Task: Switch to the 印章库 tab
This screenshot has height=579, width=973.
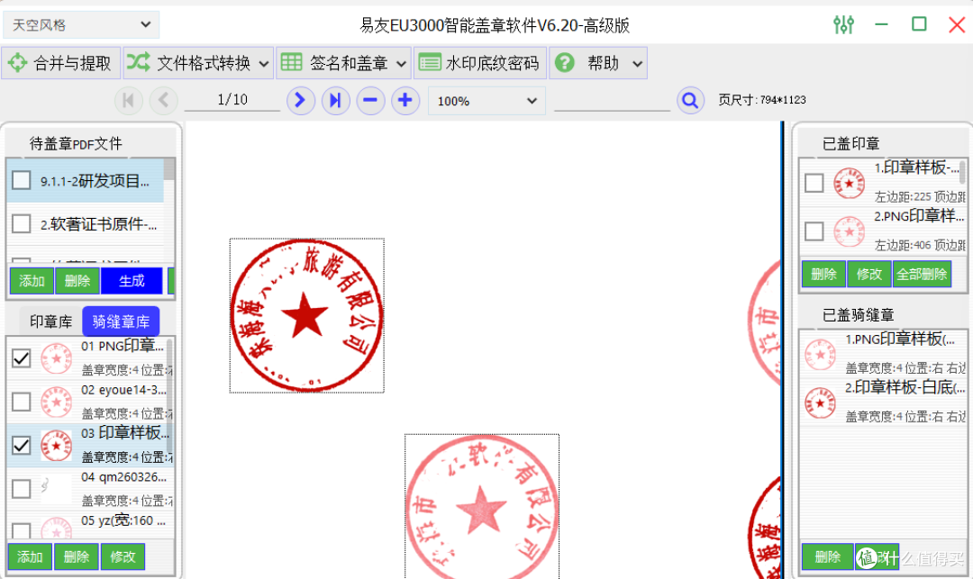Action: (x=50, y=321)
